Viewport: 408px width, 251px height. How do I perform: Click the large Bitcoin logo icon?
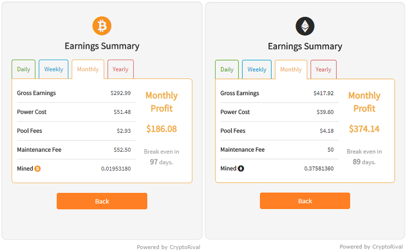102,26
